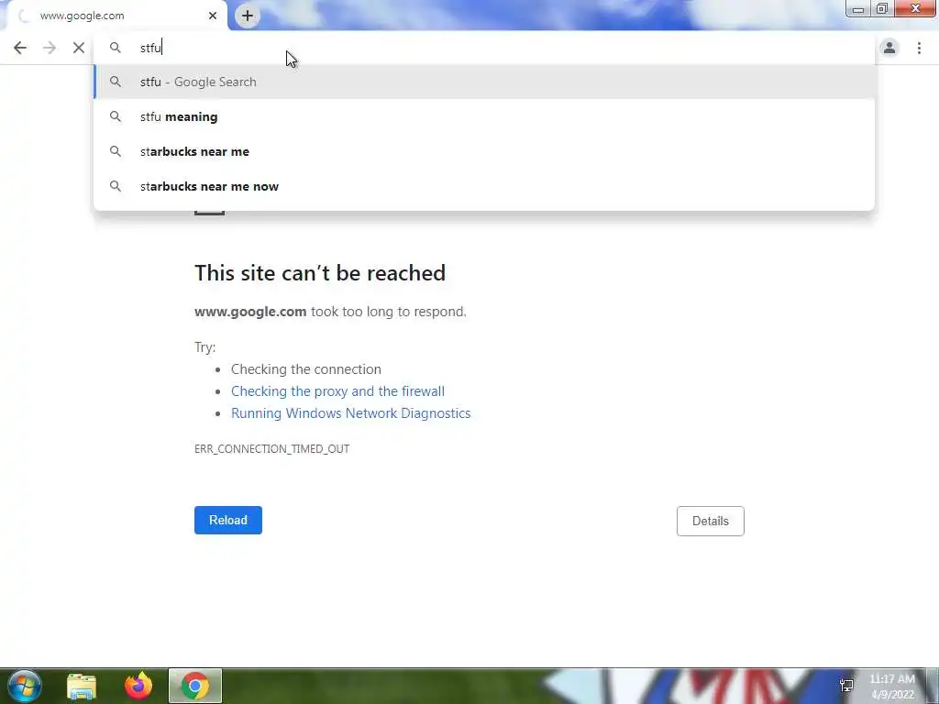
Task: Choose 'stfu - Google Search' suggestion
Action: [484, 82]
